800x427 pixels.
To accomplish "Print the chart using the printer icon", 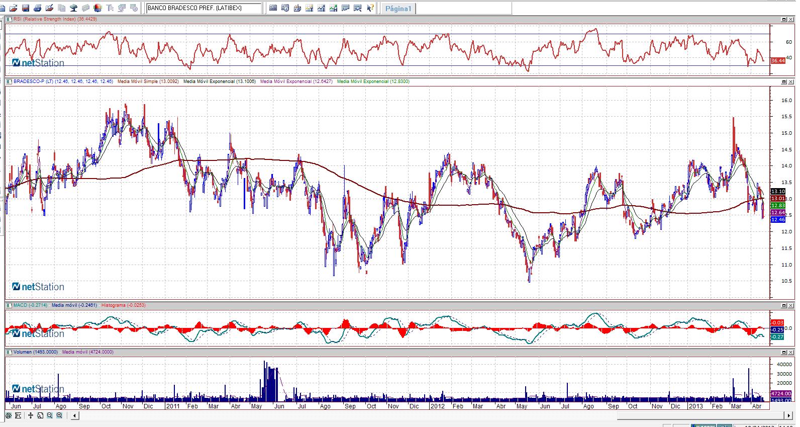I will coord(38,8).
